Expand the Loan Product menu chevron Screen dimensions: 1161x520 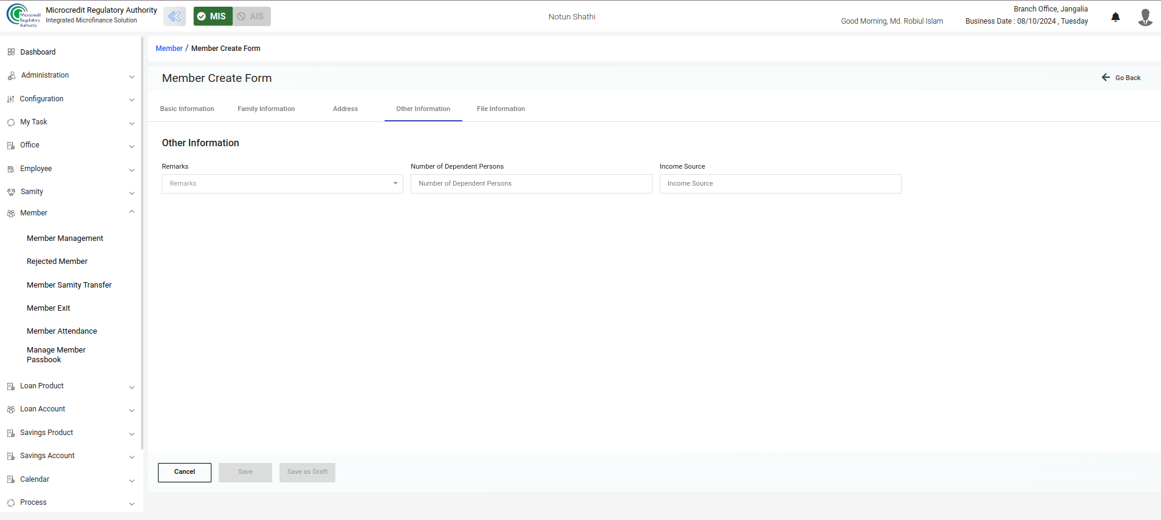point(132,387)
